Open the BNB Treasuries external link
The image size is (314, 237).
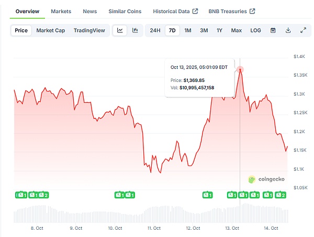coord(232,11)
